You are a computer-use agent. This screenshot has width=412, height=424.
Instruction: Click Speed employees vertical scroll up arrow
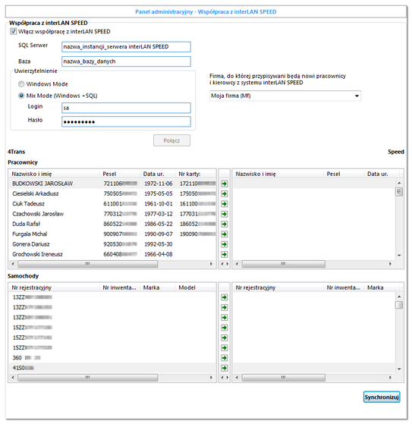coord(399,184)
